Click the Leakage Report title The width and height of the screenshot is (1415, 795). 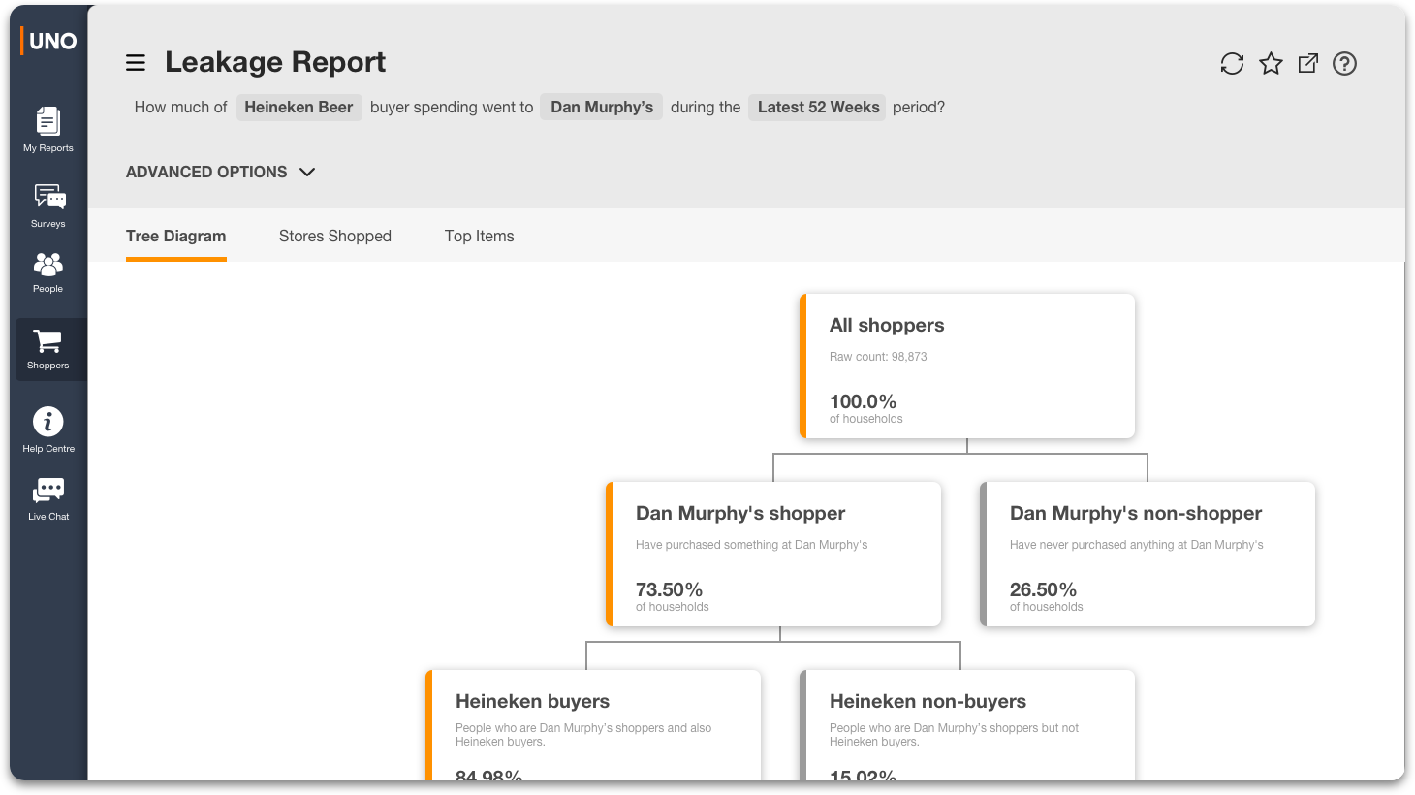tap(275, 62)
